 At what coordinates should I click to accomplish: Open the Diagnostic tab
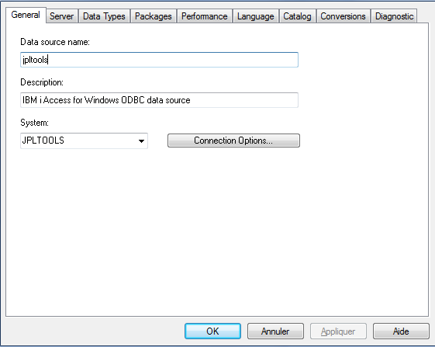(x=394, y=16)
